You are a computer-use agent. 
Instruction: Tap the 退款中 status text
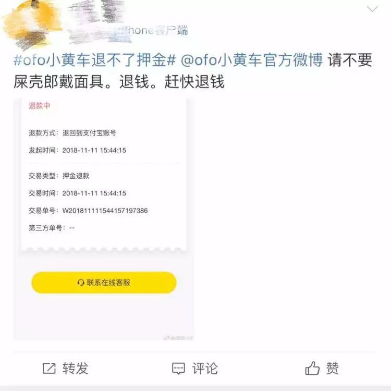click(40, 105)
